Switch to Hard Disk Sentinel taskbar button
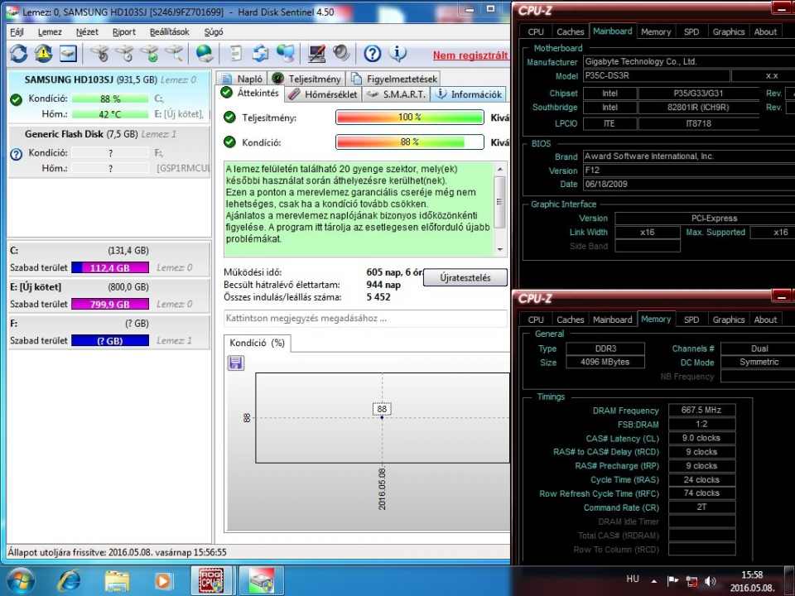Viewport: 795px width, 596px height. (261, 581)
